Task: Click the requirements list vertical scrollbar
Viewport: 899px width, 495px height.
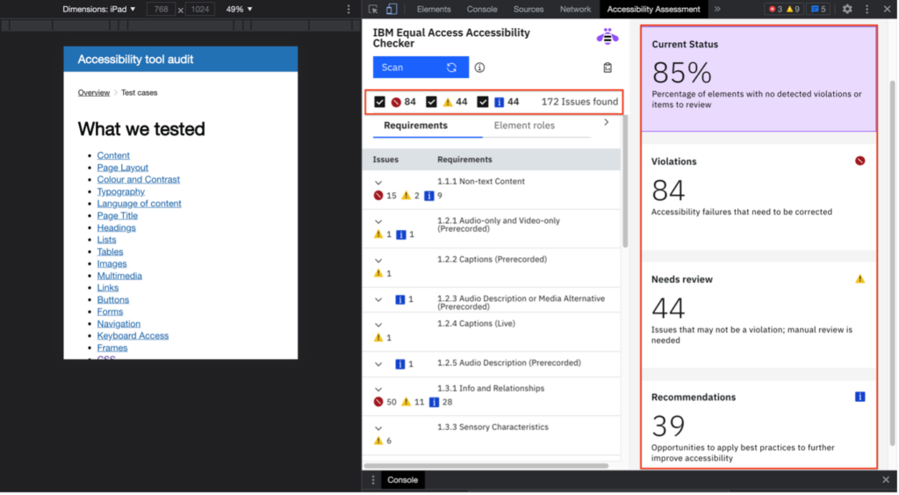Action: tap(624, 182)
